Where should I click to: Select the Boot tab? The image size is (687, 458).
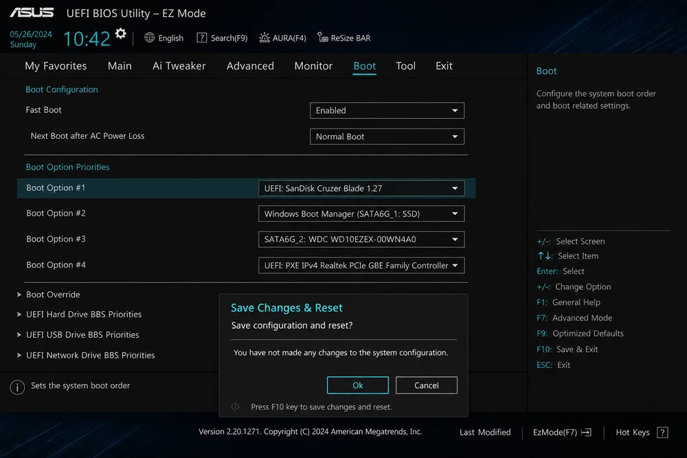pos(365,66)
